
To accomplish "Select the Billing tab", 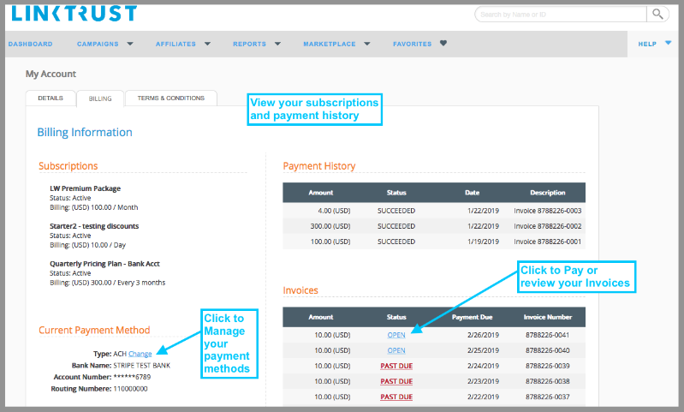I will tap(100, 99).
